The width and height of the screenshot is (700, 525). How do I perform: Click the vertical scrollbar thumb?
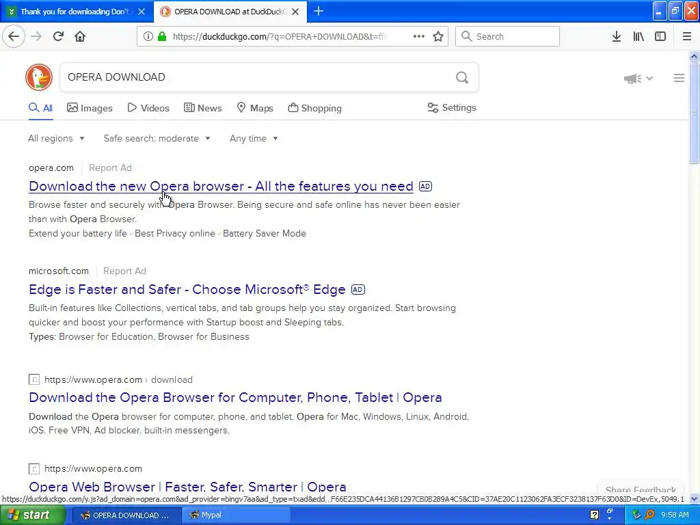coord(694,113)
